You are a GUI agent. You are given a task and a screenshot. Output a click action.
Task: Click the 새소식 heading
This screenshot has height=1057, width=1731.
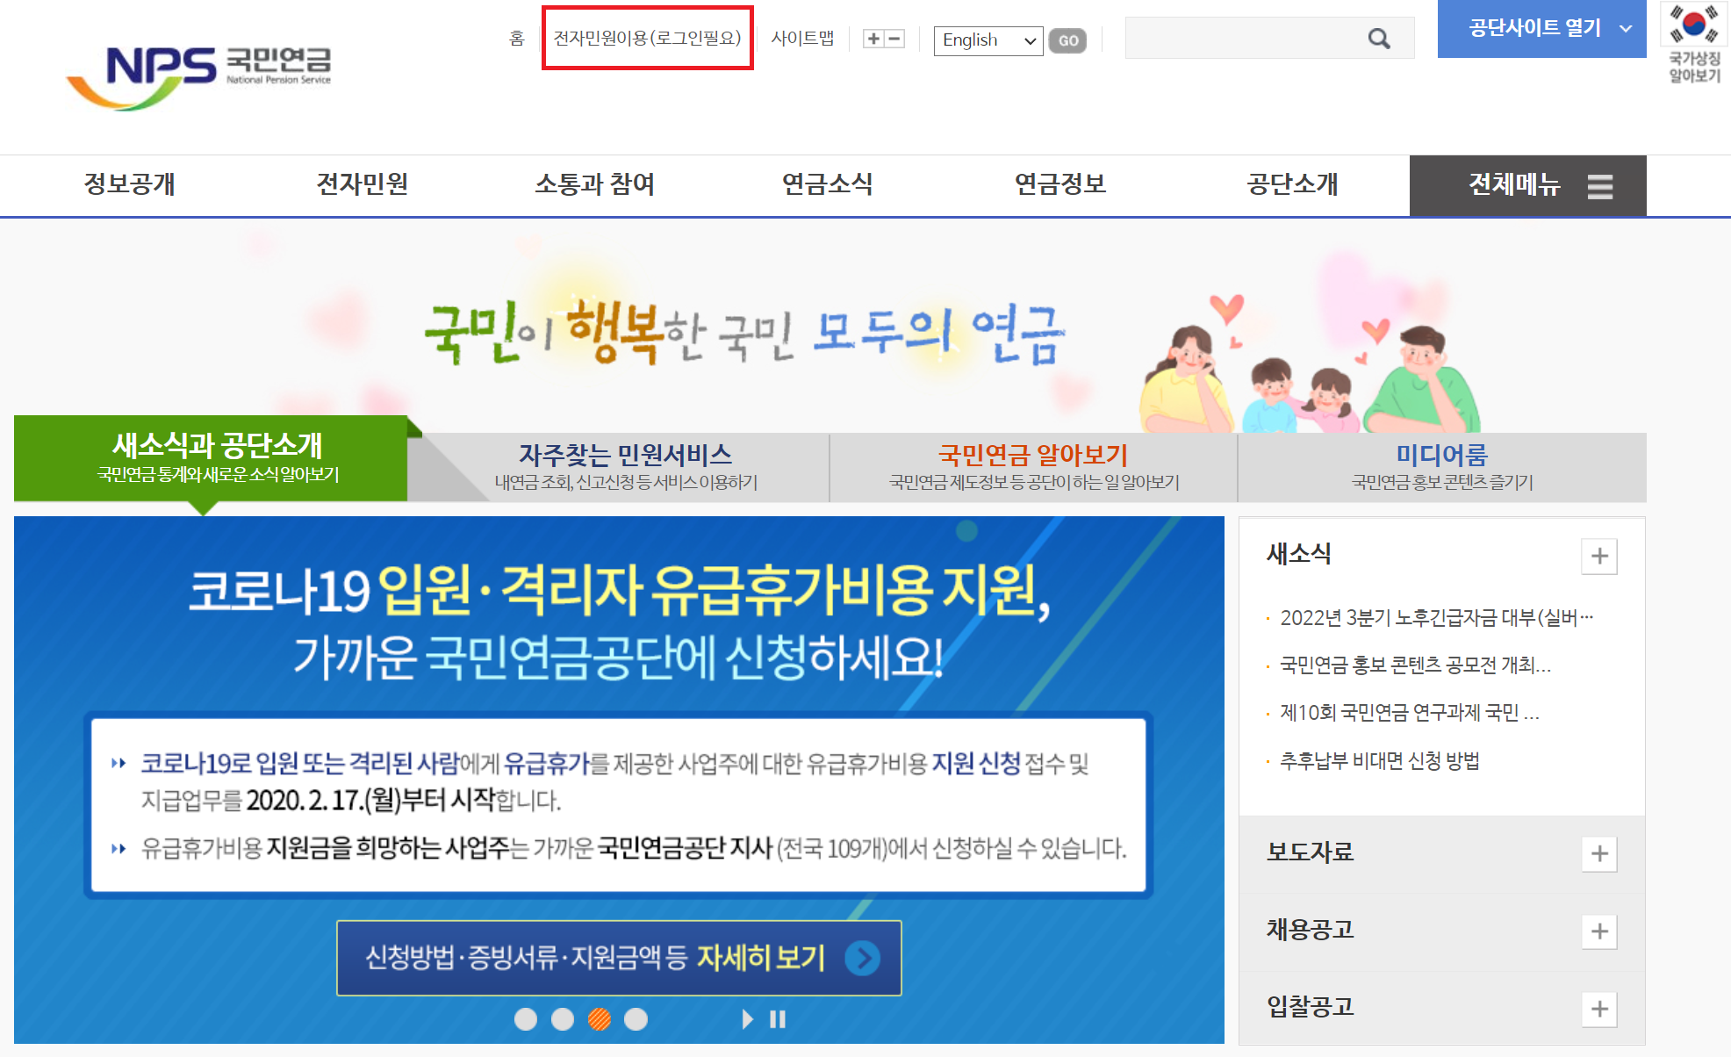(1299, 554)
